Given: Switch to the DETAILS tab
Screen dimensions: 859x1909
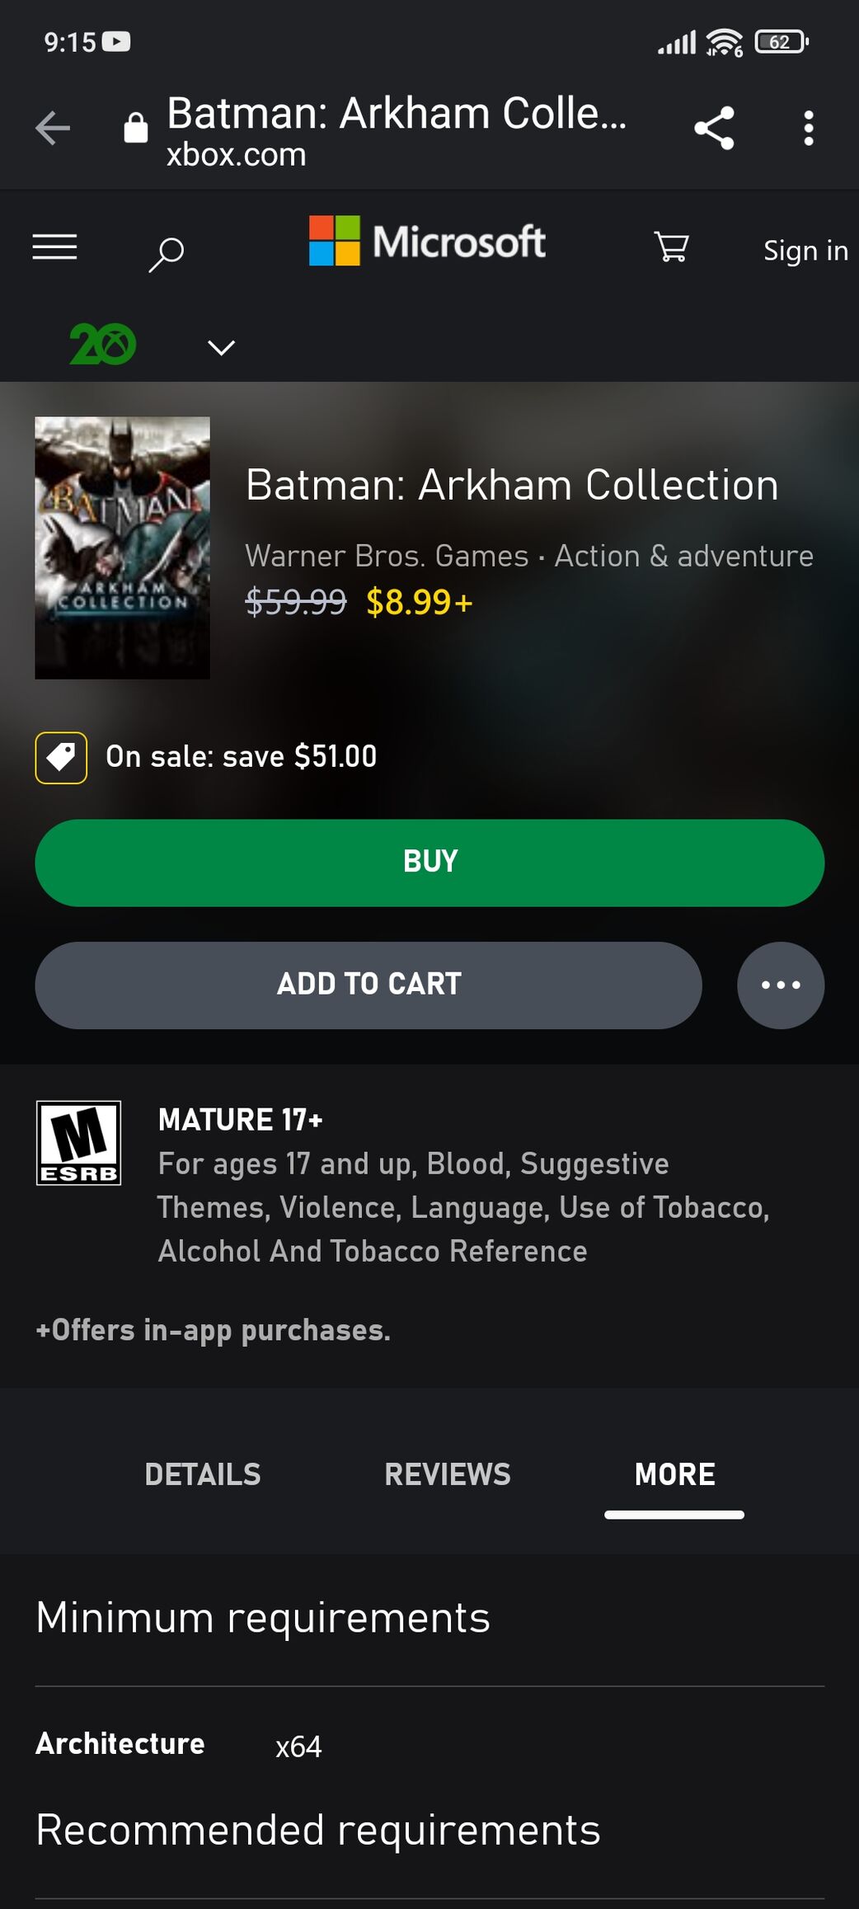Looking at the screenshot, I should [x=203, y=1474].
